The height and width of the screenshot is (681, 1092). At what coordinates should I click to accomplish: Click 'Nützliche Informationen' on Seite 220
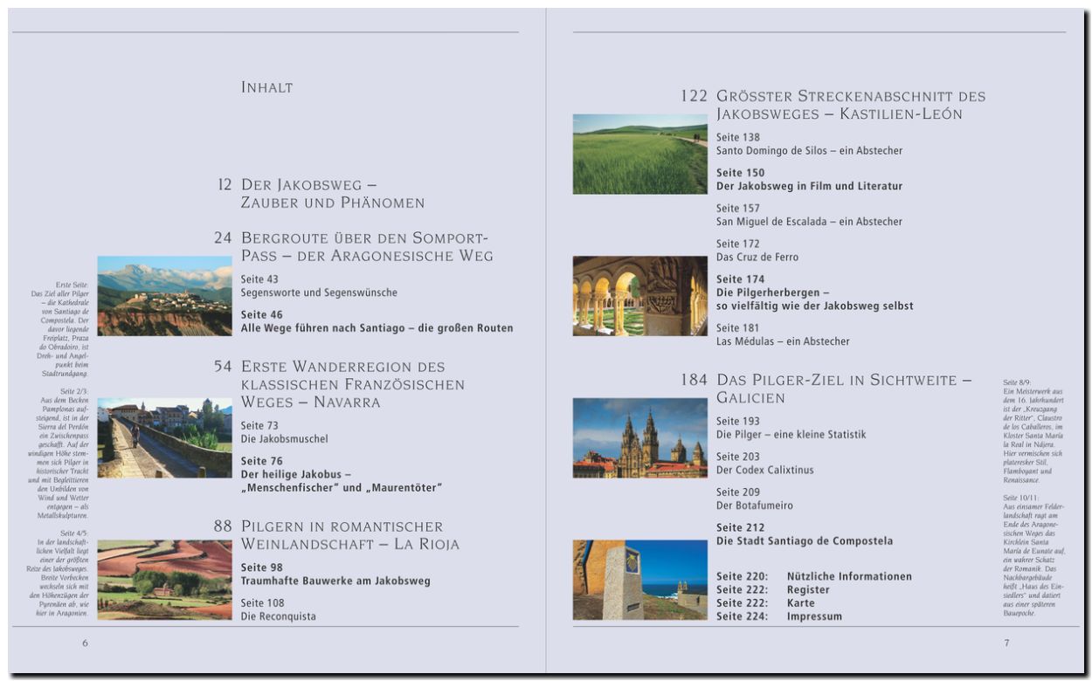(x=848, y=576)
